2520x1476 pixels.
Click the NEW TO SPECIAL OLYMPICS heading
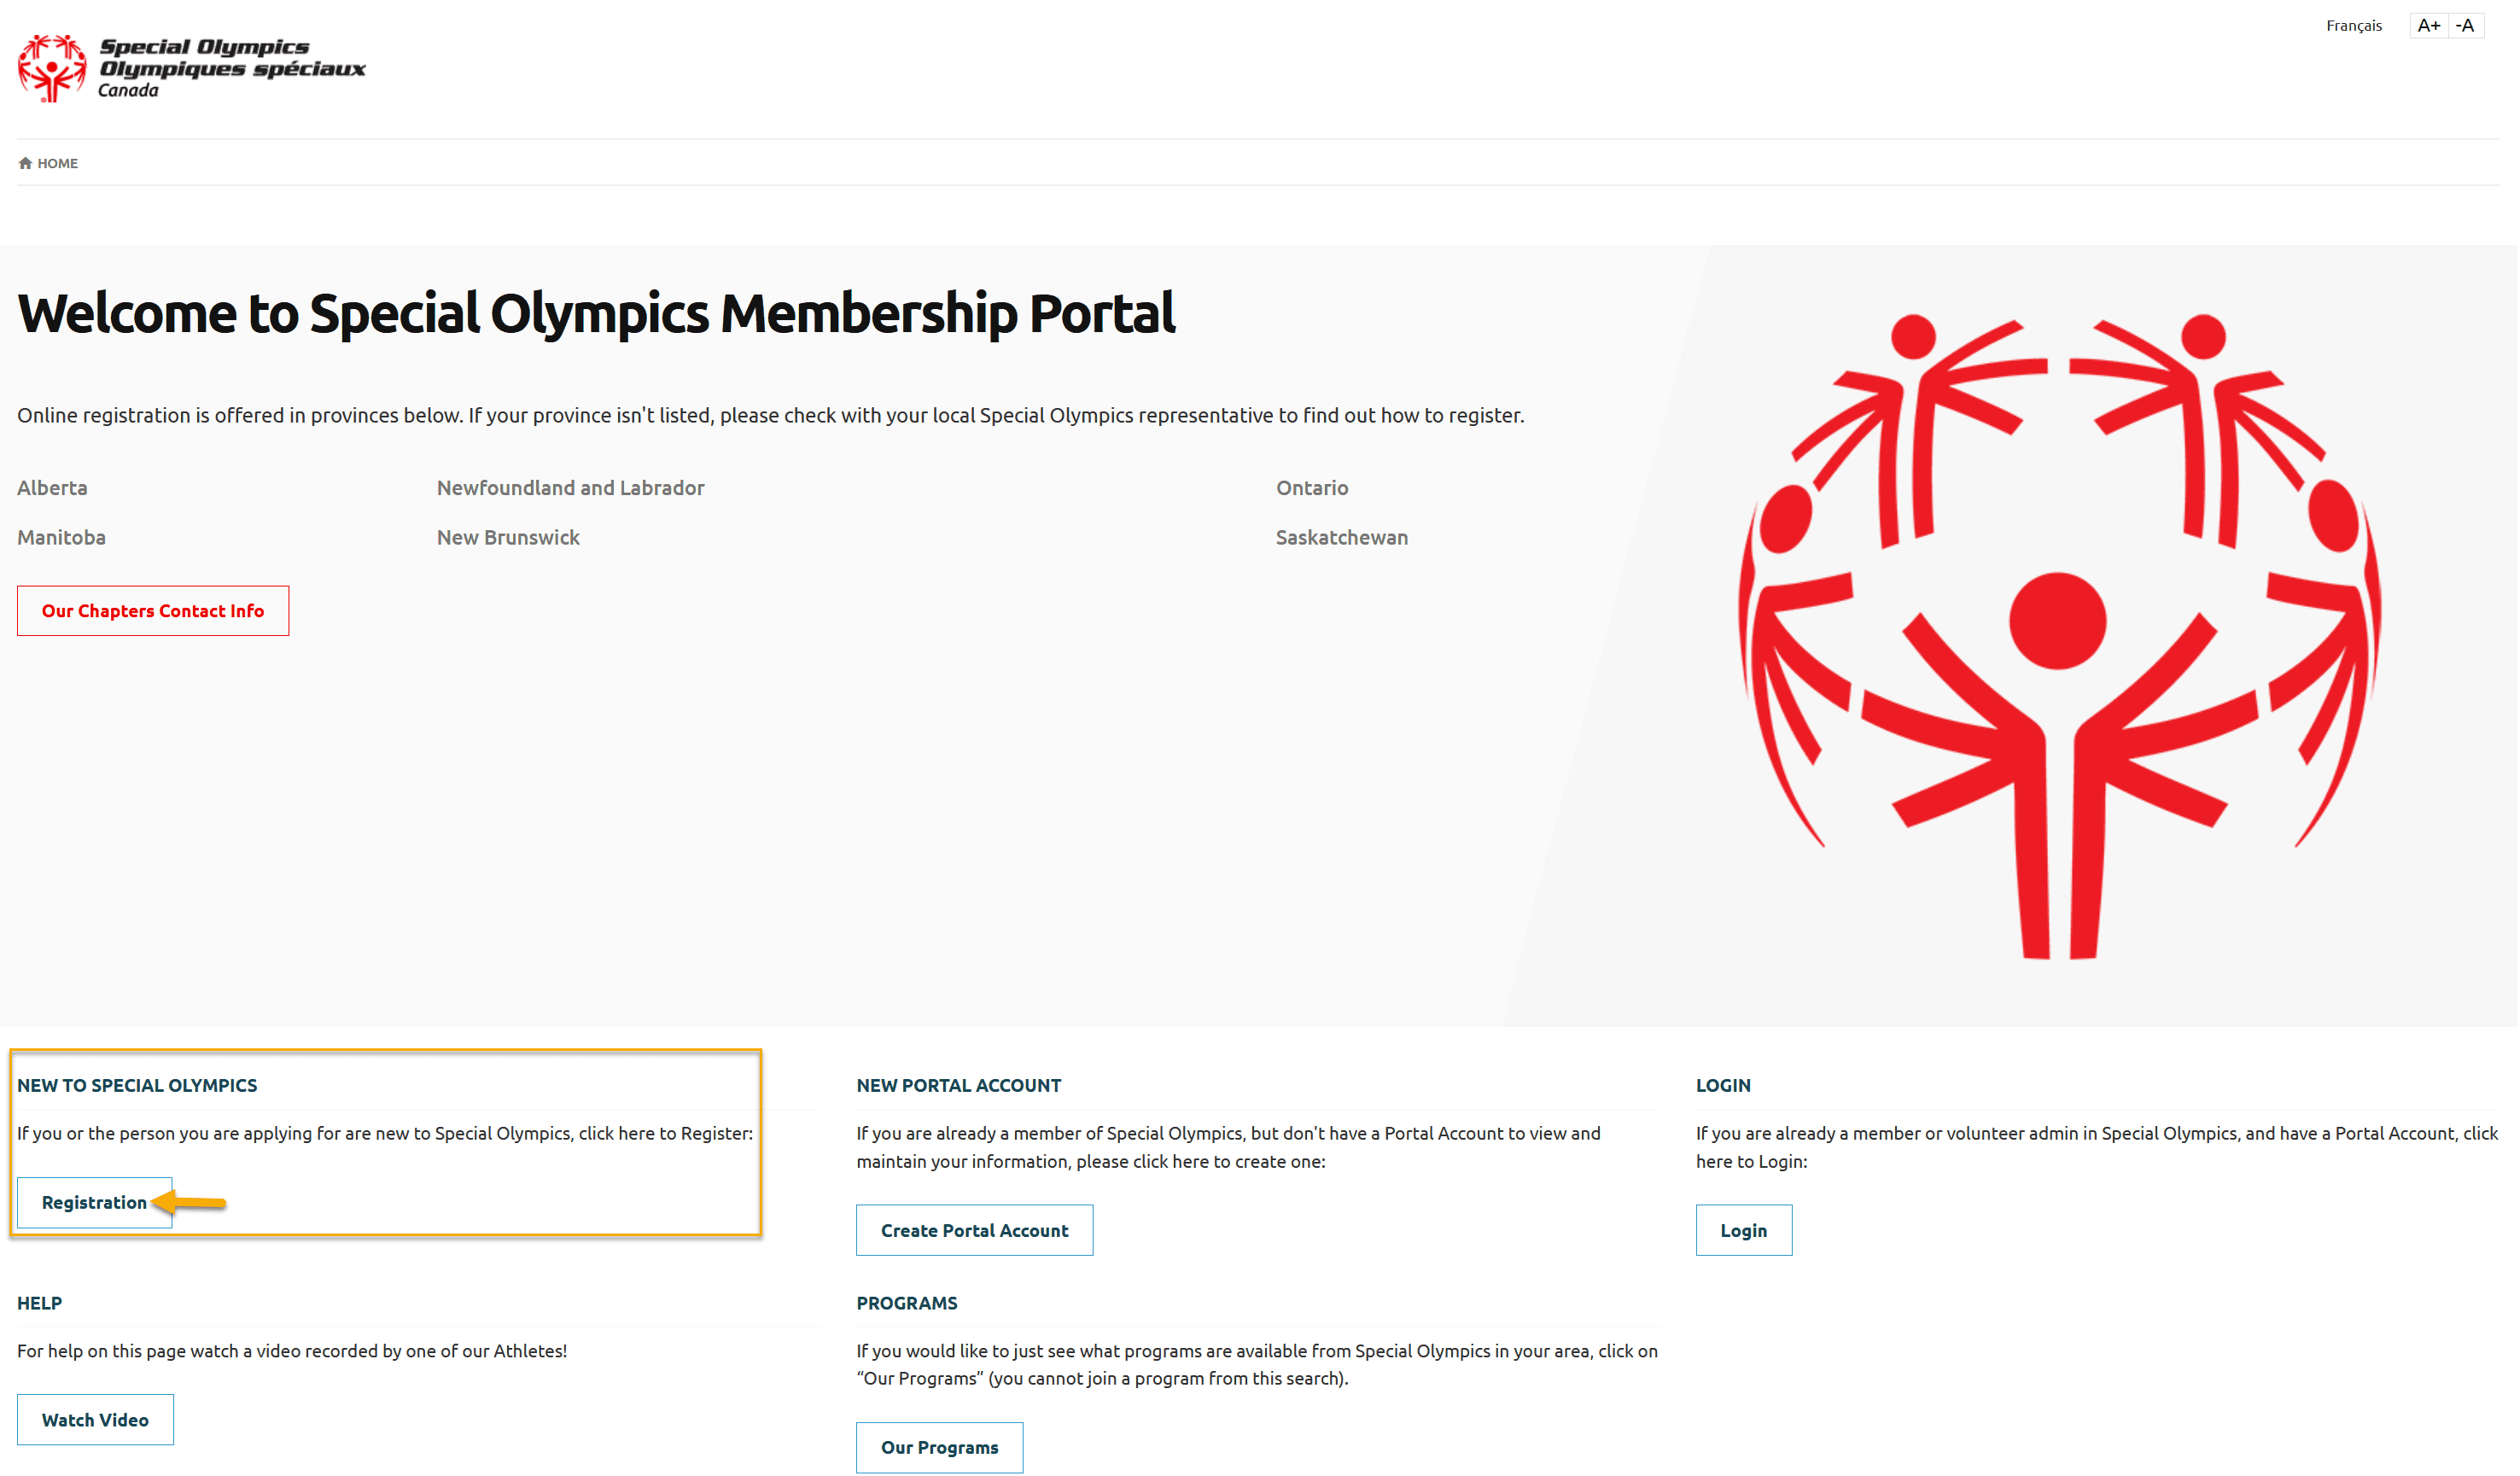point(137,1085)
